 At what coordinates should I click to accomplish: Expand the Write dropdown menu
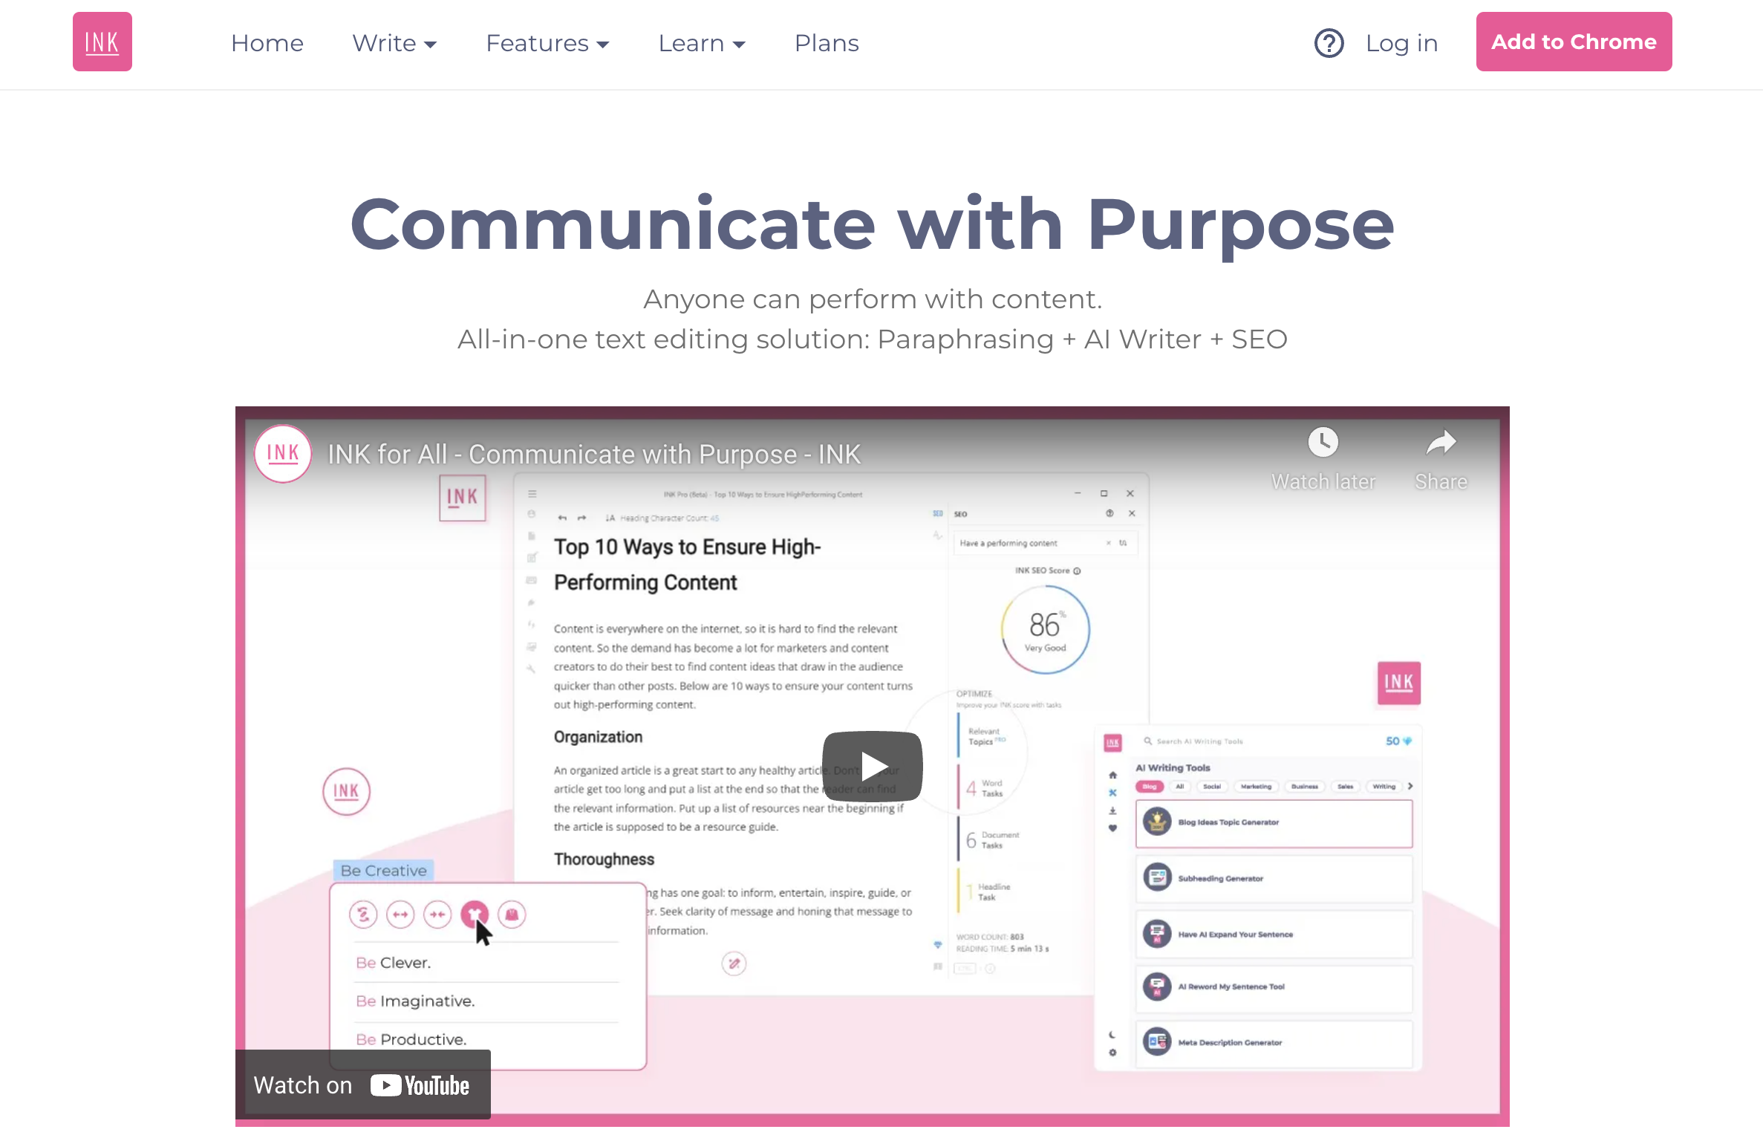[393, 41]
